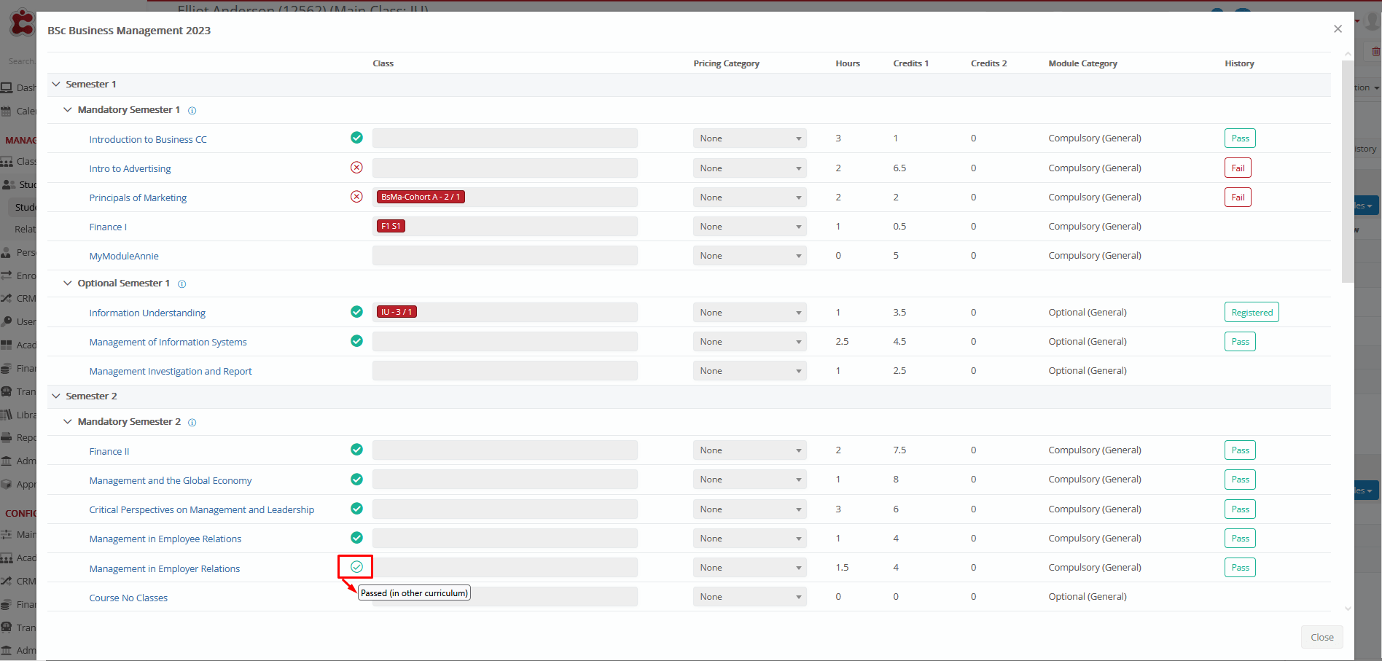Click info icon beside Optional Semester 1
The image size is (1382, 661).
click(x=182, y=284)
